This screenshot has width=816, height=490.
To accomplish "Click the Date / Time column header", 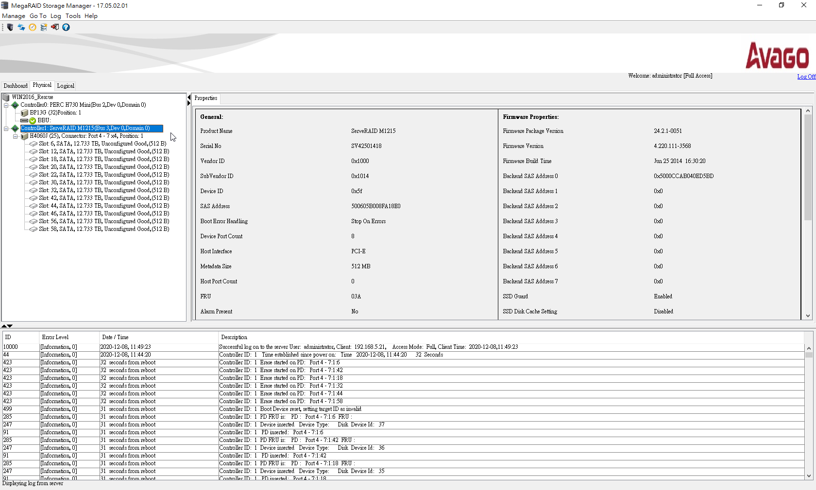I will pos(159,337).
